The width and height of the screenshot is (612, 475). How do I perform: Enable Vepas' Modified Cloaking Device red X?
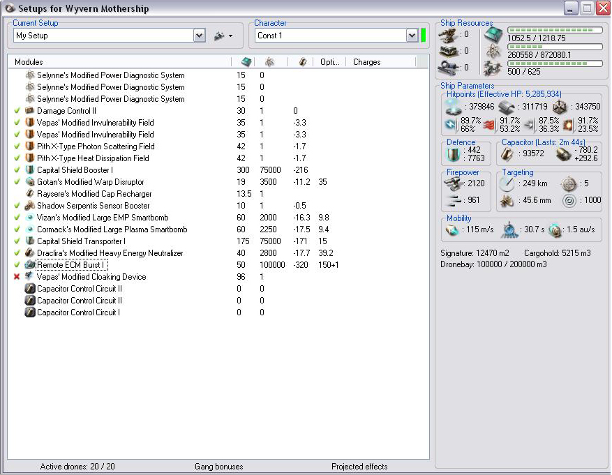pos(17,277)
